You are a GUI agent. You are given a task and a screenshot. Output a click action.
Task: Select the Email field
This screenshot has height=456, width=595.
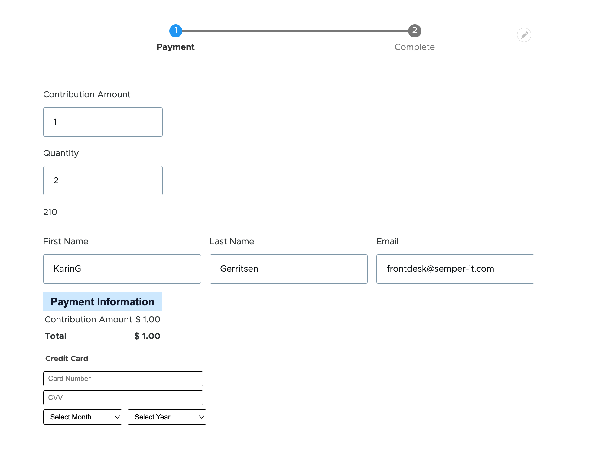coord(455,269)
